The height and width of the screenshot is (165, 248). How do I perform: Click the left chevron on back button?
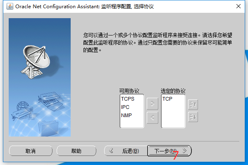pos(111,151)
